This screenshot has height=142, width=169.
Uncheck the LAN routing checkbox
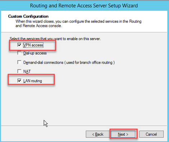[19, 81]
